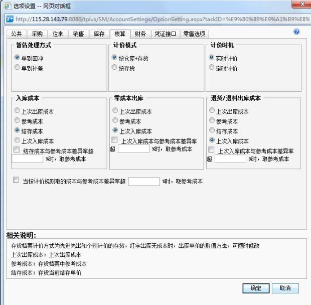This screenshot has height=305, width=311.
Task: Click the 相关说明 heading
Action: [21, 235]
